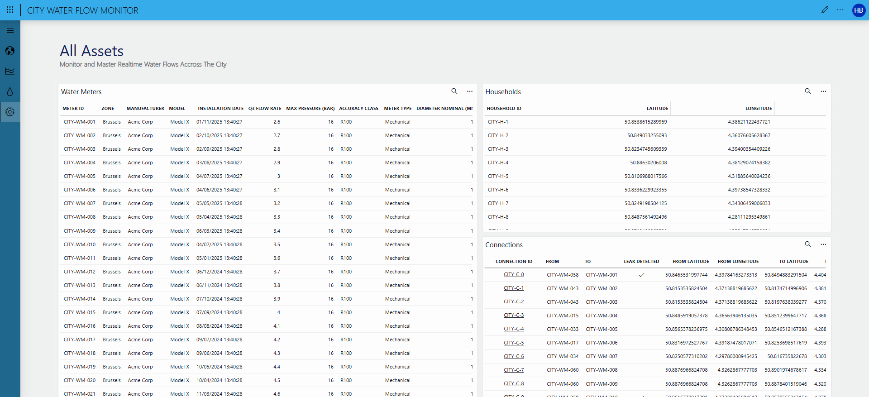869x397 pixels.
Task: Select the CITY-WM-010 water meter row
Action: pyautogui.click(x=80, y=244)
